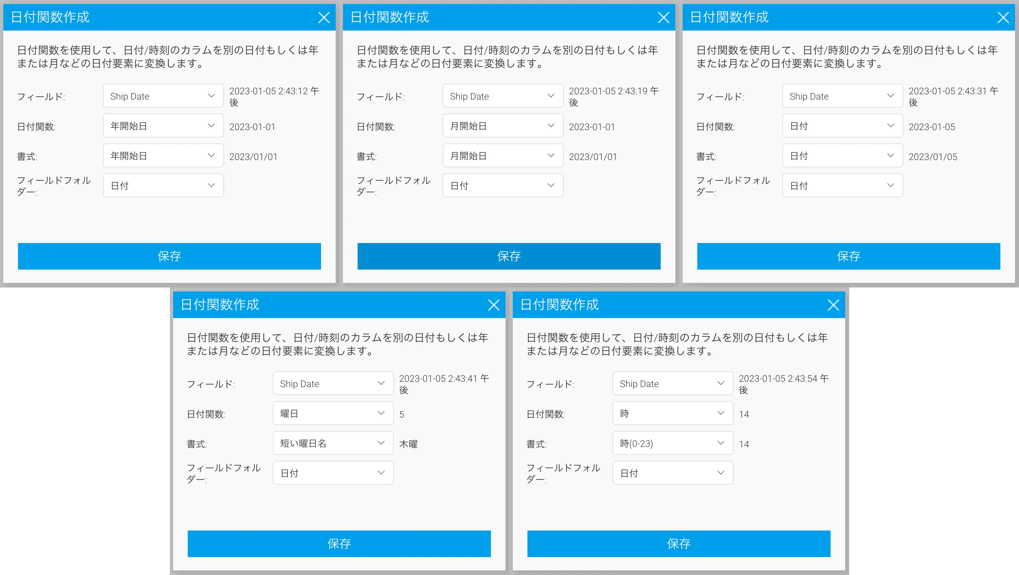This screenshot has width=1019, height=575.
Task: Open Ship Date field dropdown in 2:43:12 dialog
Action: [163, 96]
